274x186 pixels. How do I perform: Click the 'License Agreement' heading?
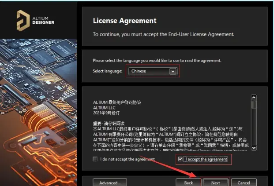(x=124, y=21)
